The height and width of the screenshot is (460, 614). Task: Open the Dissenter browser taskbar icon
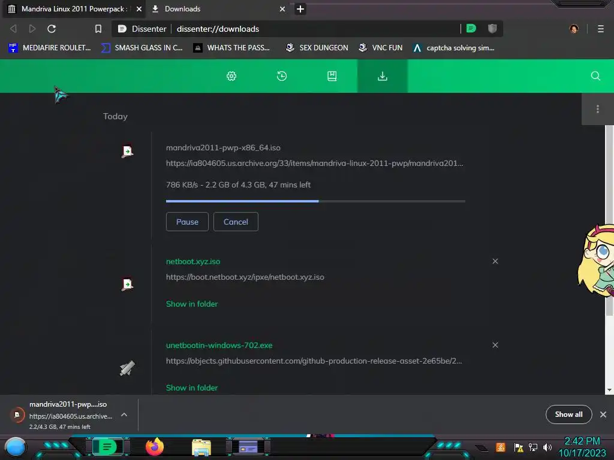(x=107, y=447)
